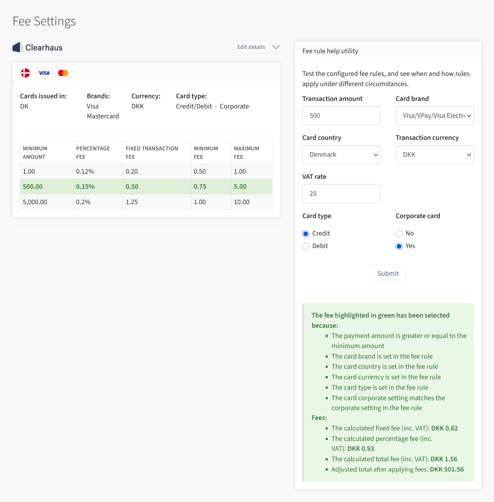This screenshot has width=494, height=502.
Task: Click the VAT rate input field
Action: click(341, 193)
